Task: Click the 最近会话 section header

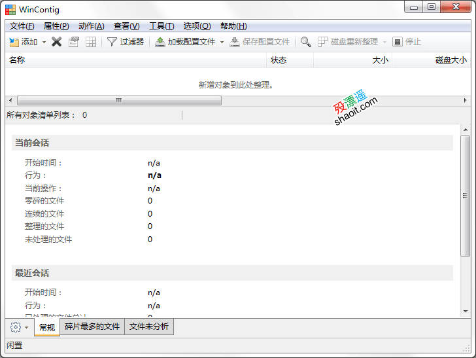Action: tap(232, 273)
